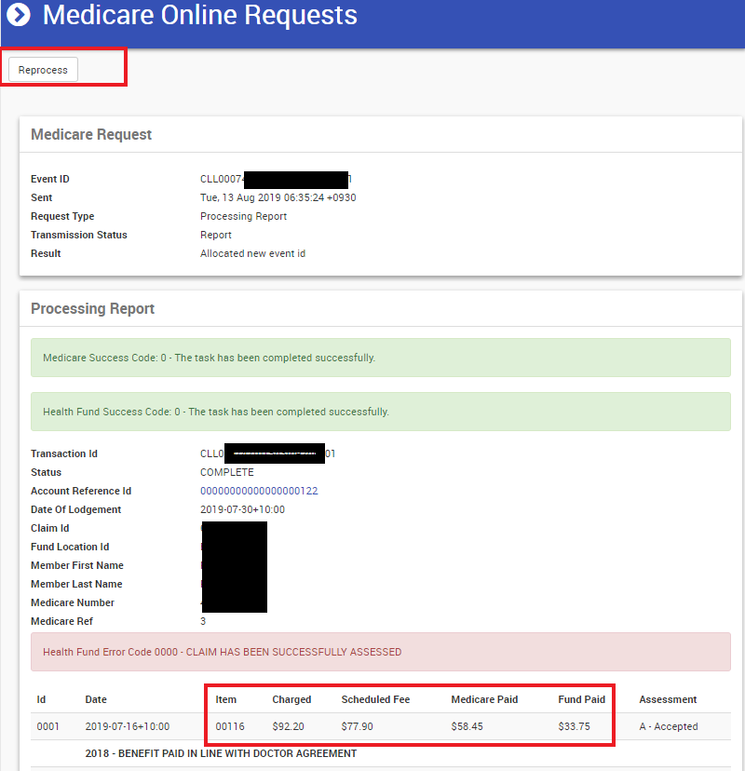Viewport: 745px width, 771px height.
Task: Click the 'Scheduled Fee' column header
Action: pyautogui.click(x=375, y=699)
